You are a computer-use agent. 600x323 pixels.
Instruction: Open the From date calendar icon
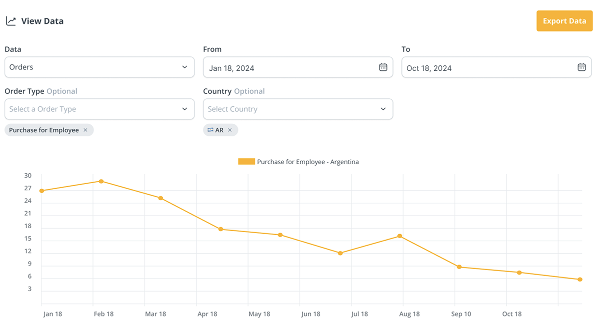(x=383, y=67)
